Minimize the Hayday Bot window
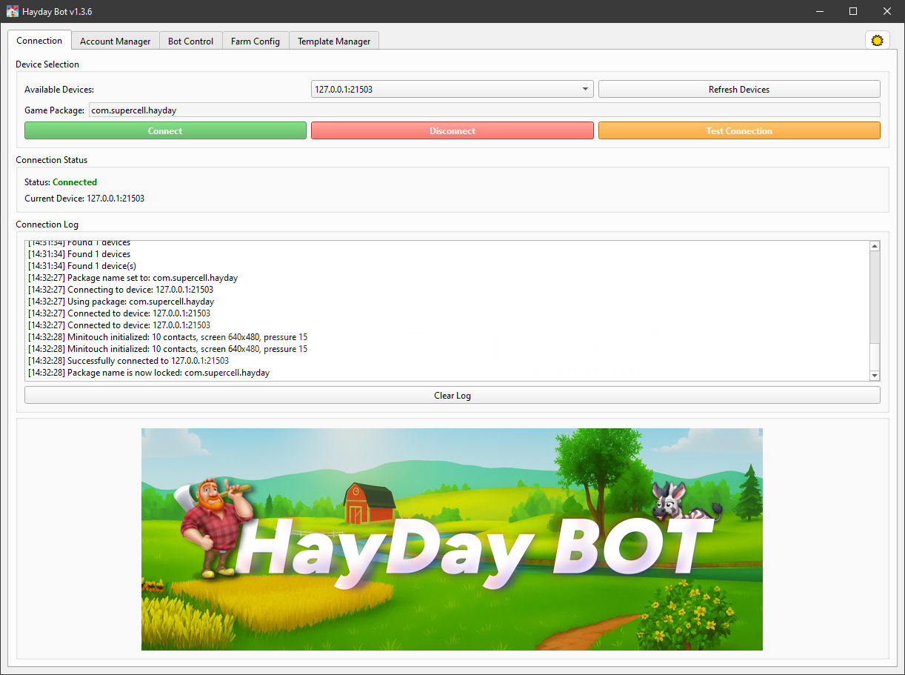 tap(819, 12)
